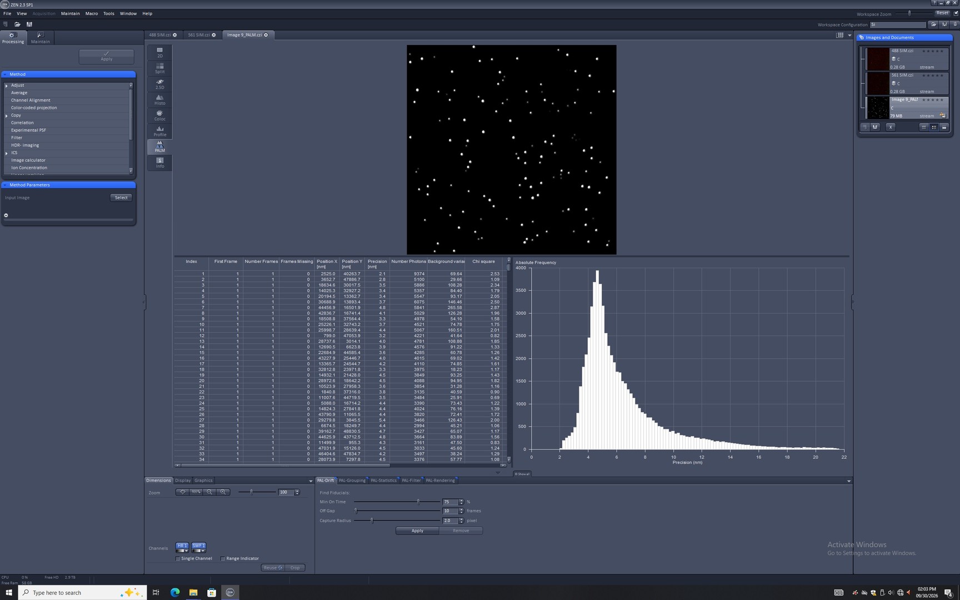
Task: Select the PALM view icon
Action: click(x=159, y=147)
